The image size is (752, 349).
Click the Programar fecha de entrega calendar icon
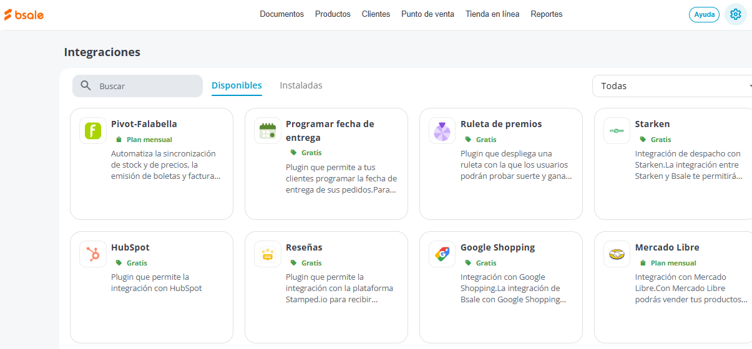pyautogui.click(x=268, y=131)
